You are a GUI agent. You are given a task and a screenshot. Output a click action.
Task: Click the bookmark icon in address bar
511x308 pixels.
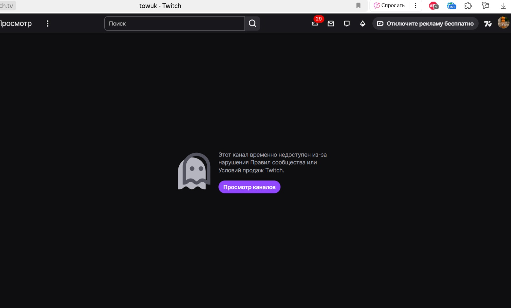(x=358, y=5)
